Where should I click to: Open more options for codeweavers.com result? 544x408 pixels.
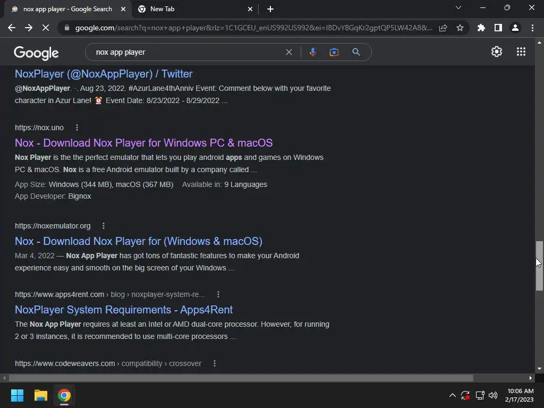coord(215,363)
